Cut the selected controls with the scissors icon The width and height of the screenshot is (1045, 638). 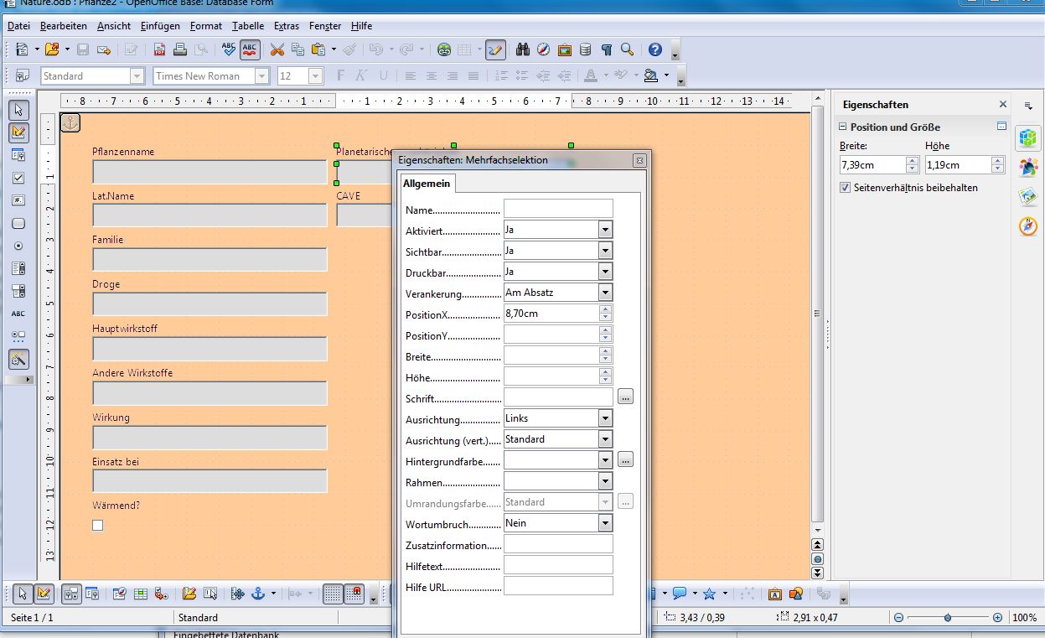[277, 49]
